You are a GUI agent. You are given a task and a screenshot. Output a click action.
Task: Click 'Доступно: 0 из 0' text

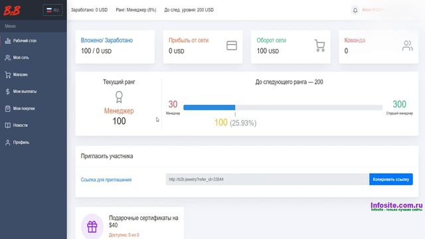pos(124,235)
